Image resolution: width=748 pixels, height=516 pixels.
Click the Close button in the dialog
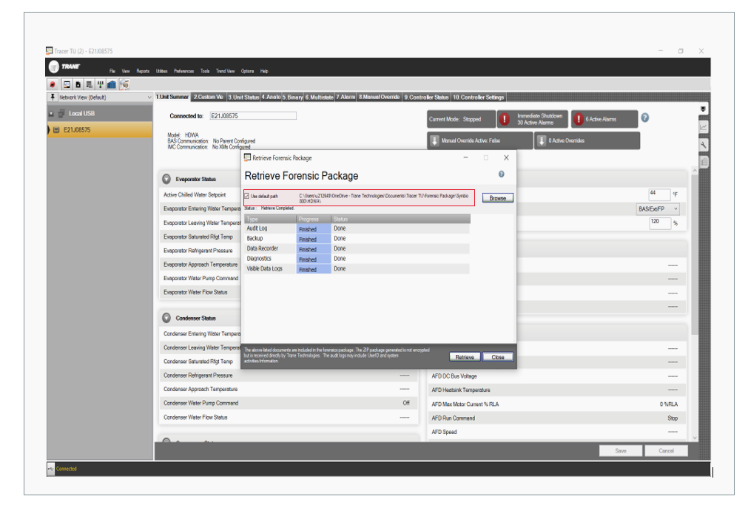[498, 357]
